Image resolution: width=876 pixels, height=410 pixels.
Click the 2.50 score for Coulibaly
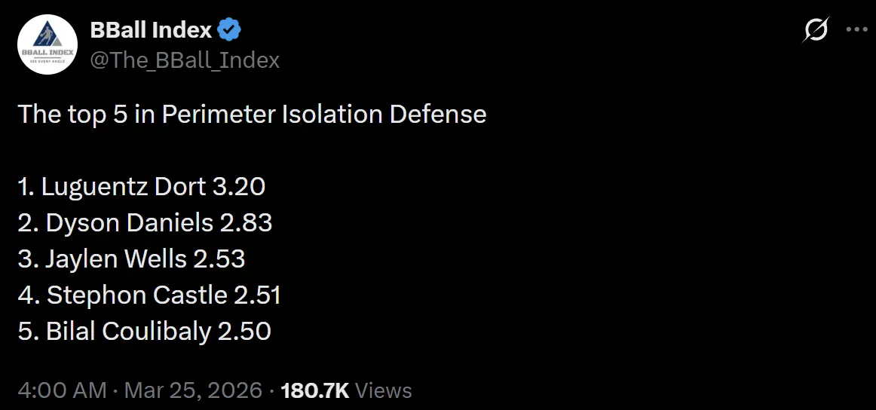(246, 331)
